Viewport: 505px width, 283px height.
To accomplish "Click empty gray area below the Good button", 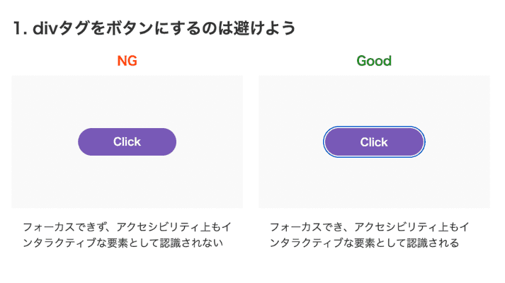I will [x=374, y=184].
